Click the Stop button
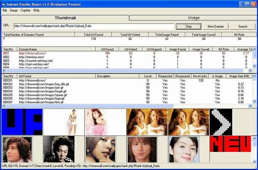 click(x=188, y=27)
